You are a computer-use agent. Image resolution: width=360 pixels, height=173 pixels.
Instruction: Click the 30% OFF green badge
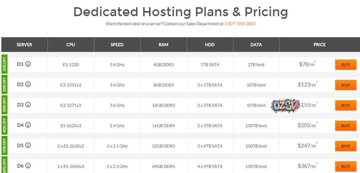pos(4,105)
